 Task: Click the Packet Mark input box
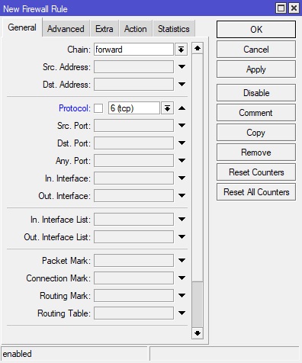[133, 261]
